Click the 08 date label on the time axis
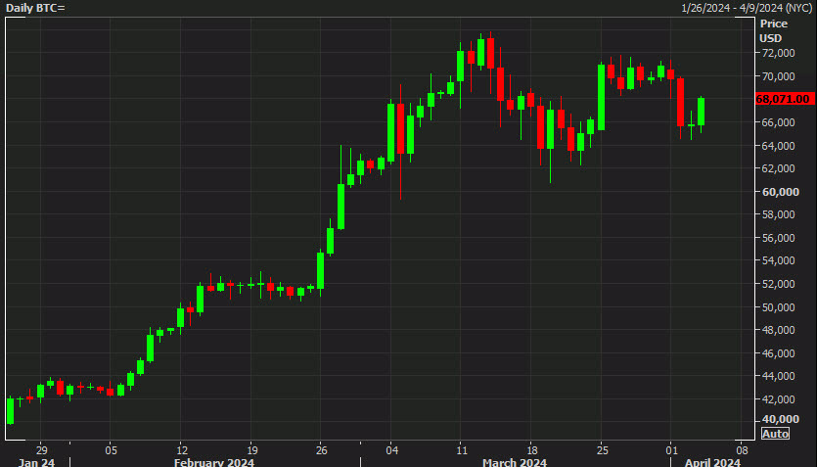817x467 pixels. click(x=742, y=450)
